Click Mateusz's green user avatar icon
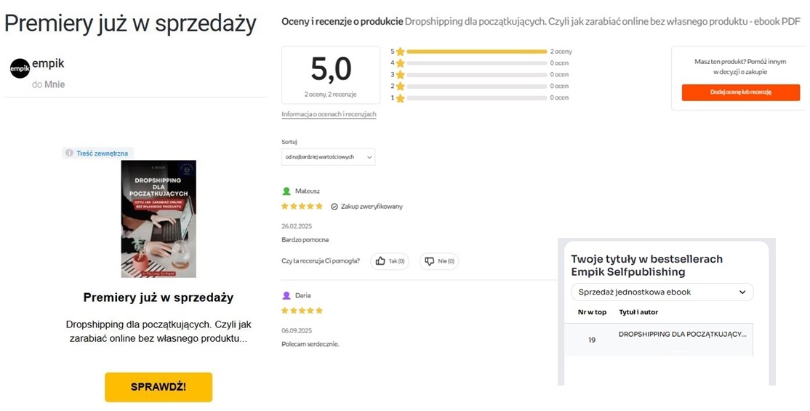 click(286, 191)
